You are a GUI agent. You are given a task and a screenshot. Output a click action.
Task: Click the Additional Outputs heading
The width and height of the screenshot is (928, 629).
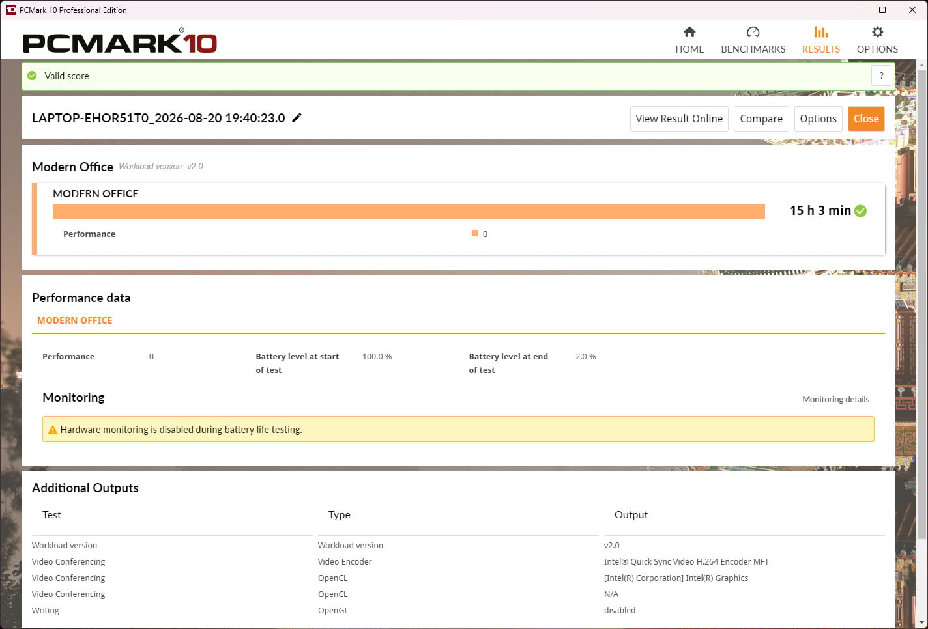(85, 488)
